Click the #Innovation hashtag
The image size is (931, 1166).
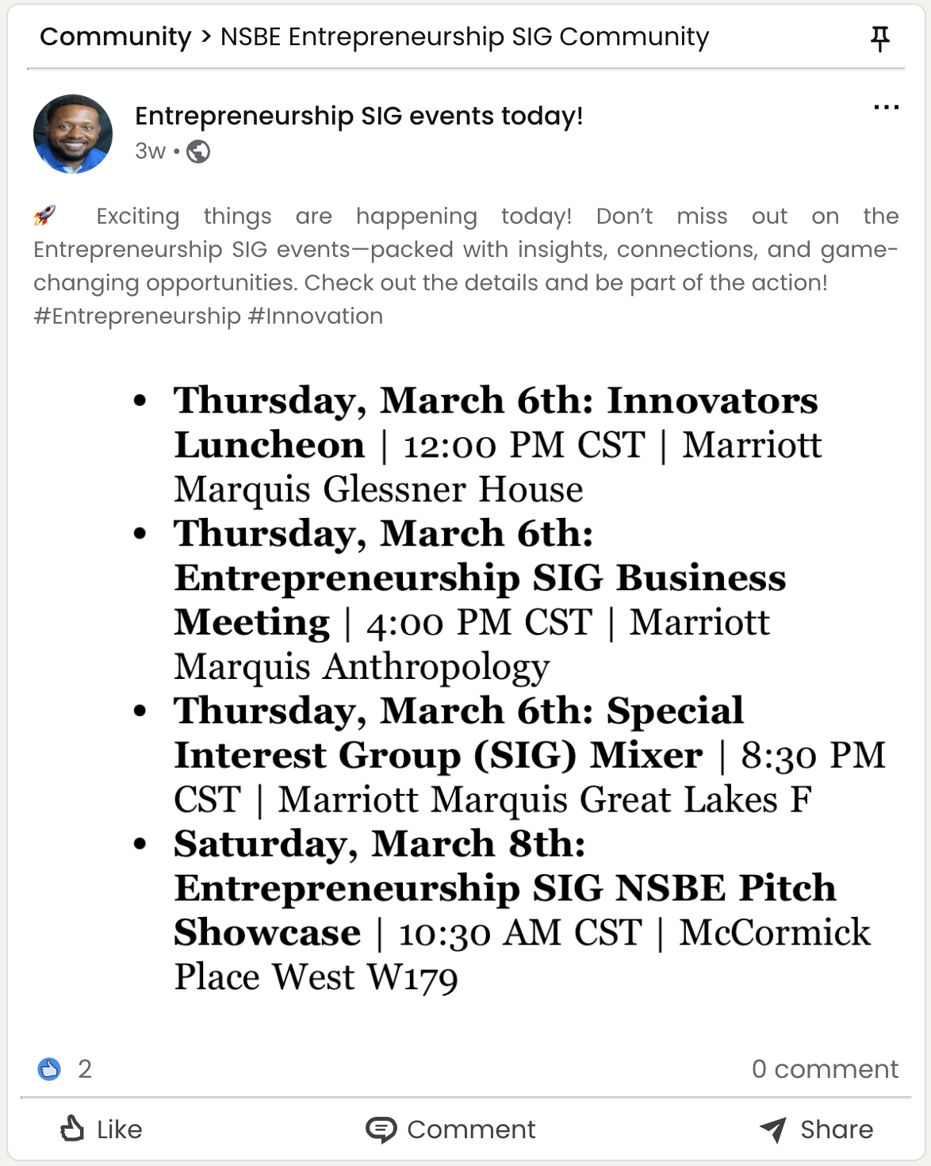coord(316,316)
